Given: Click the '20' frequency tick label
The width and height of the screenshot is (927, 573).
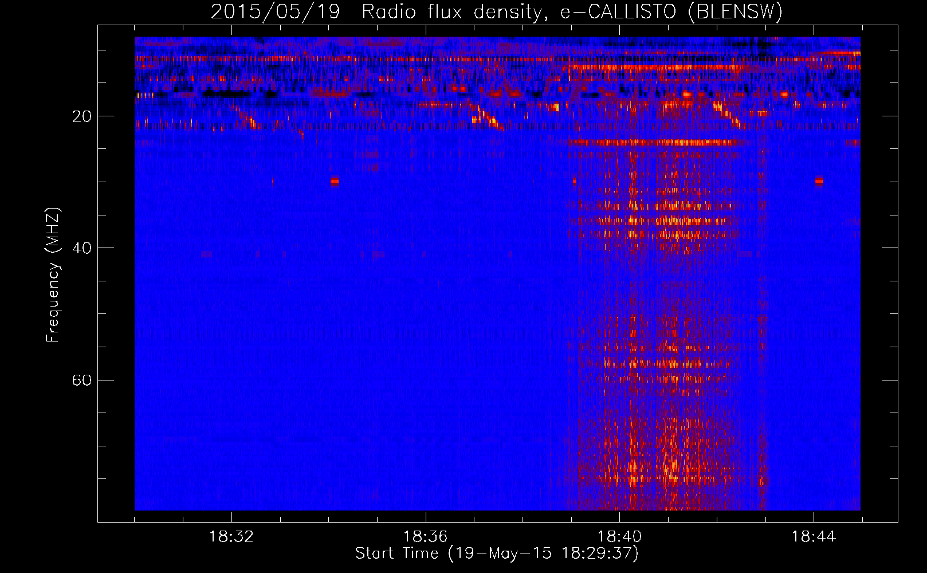Looking at the screenshot, I should point(81,116).
